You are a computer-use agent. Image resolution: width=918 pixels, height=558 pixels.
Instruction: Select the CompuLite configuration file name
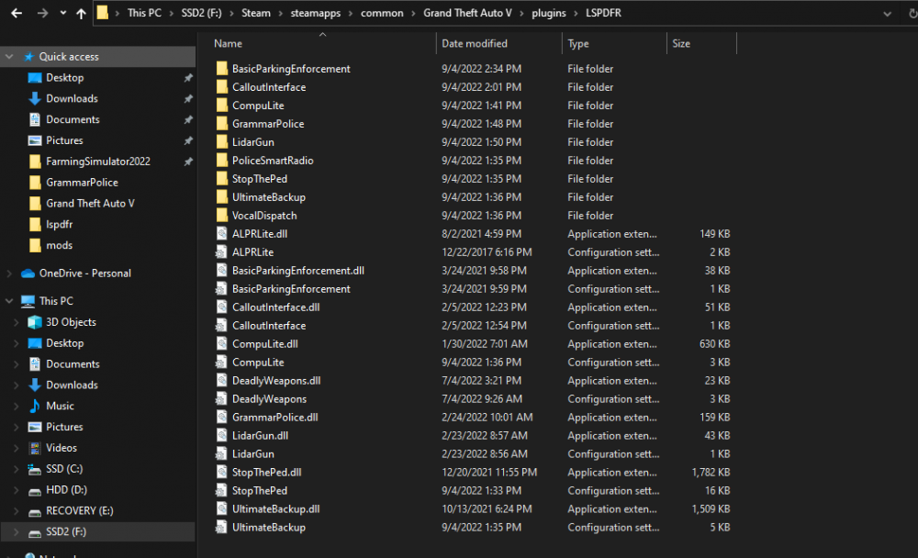[x=258, y=363]
